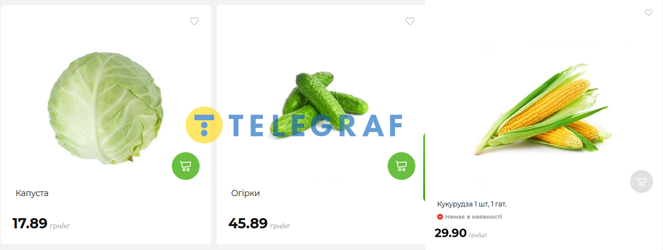Click the green tab between Огірки and Кукурудза cards
This screenshot has width=663, height=250.
424,167
